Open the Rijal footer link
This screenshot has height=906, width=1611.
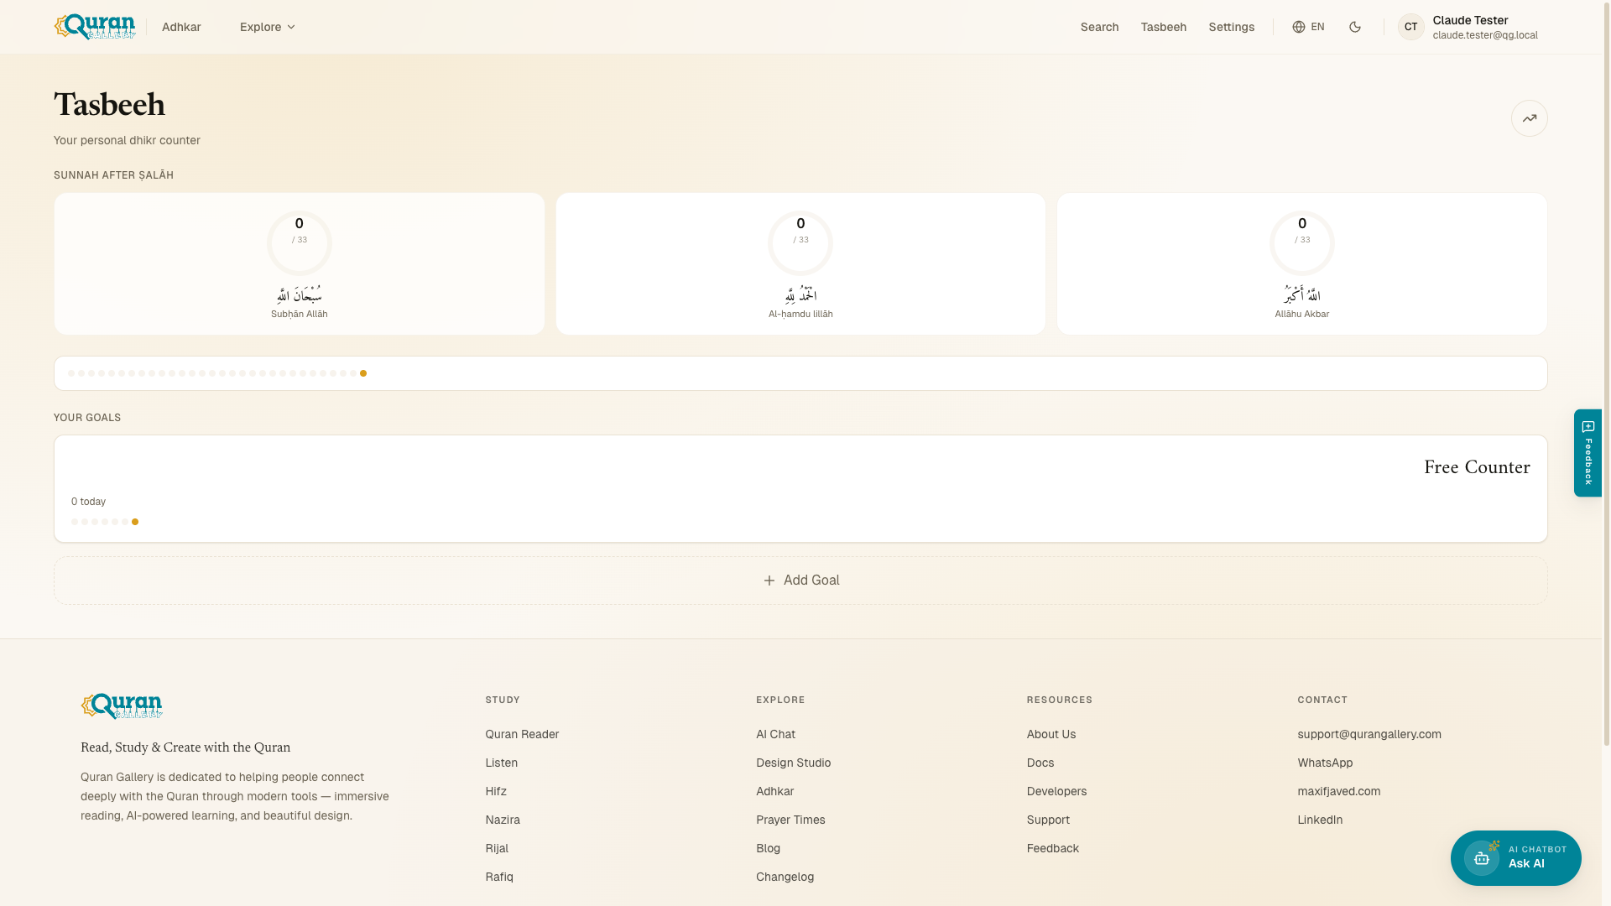(x=497, y=848)
